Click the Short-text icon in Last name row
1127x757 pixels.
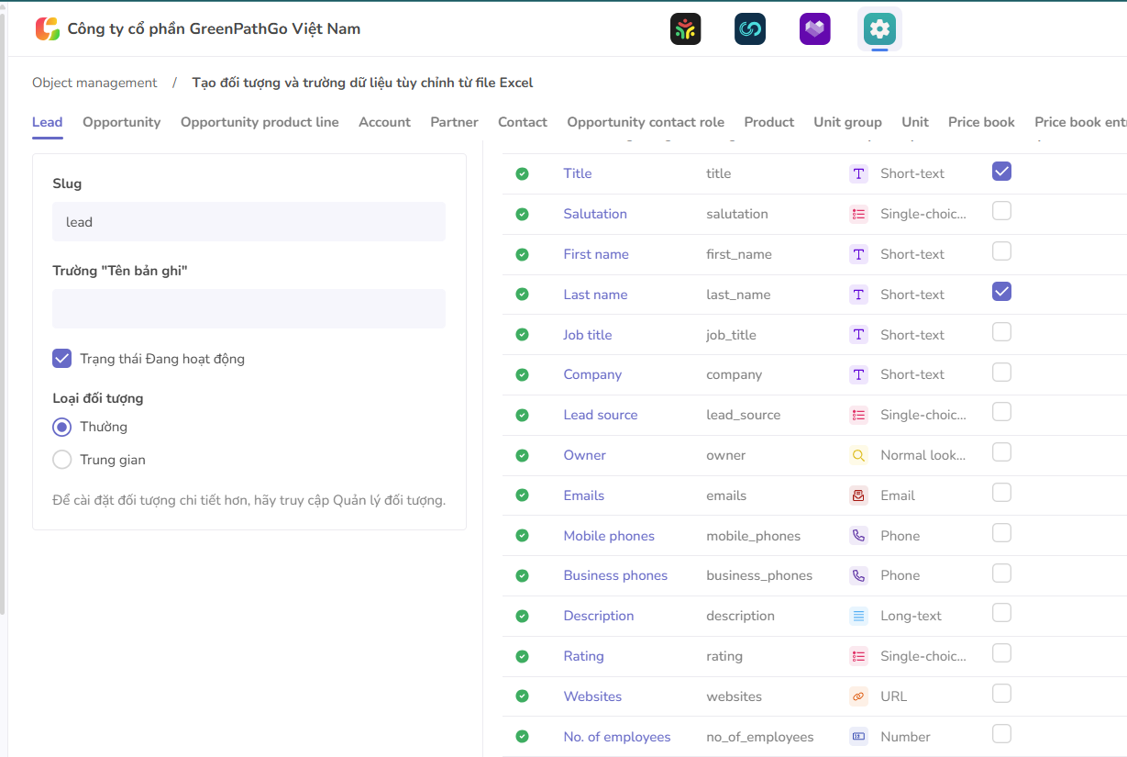tap(858, 295)
